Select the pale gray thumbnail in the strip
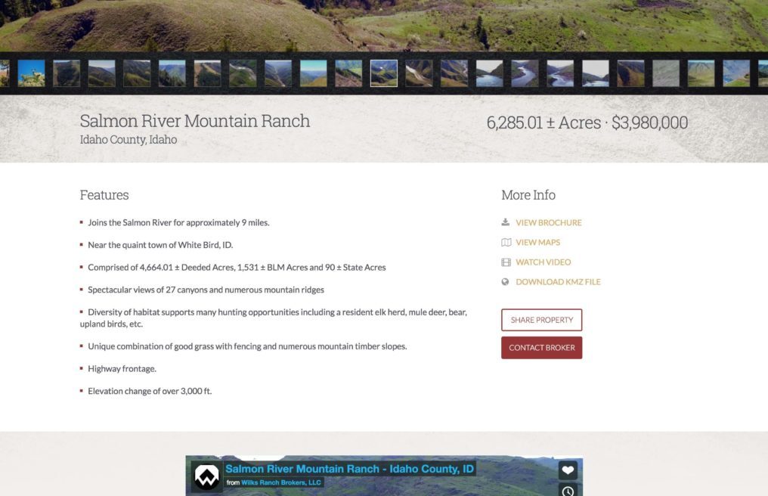Screen dimensions: 768x496 pos(666,73)
